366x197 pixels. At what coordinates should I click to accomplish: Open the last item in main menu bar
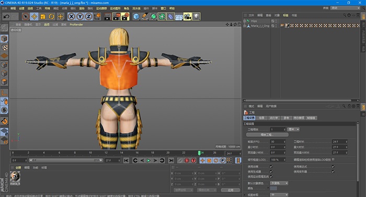tap(172, 8)
